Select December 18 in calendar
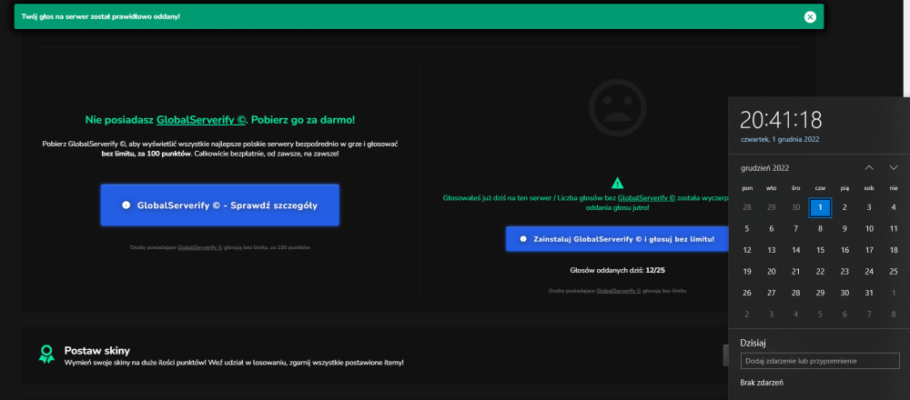 click(894, 250)
